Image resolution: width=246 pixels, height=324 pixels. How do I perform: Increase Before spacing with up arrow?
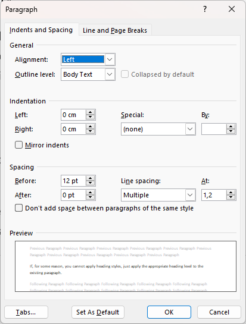pos(91,178)
